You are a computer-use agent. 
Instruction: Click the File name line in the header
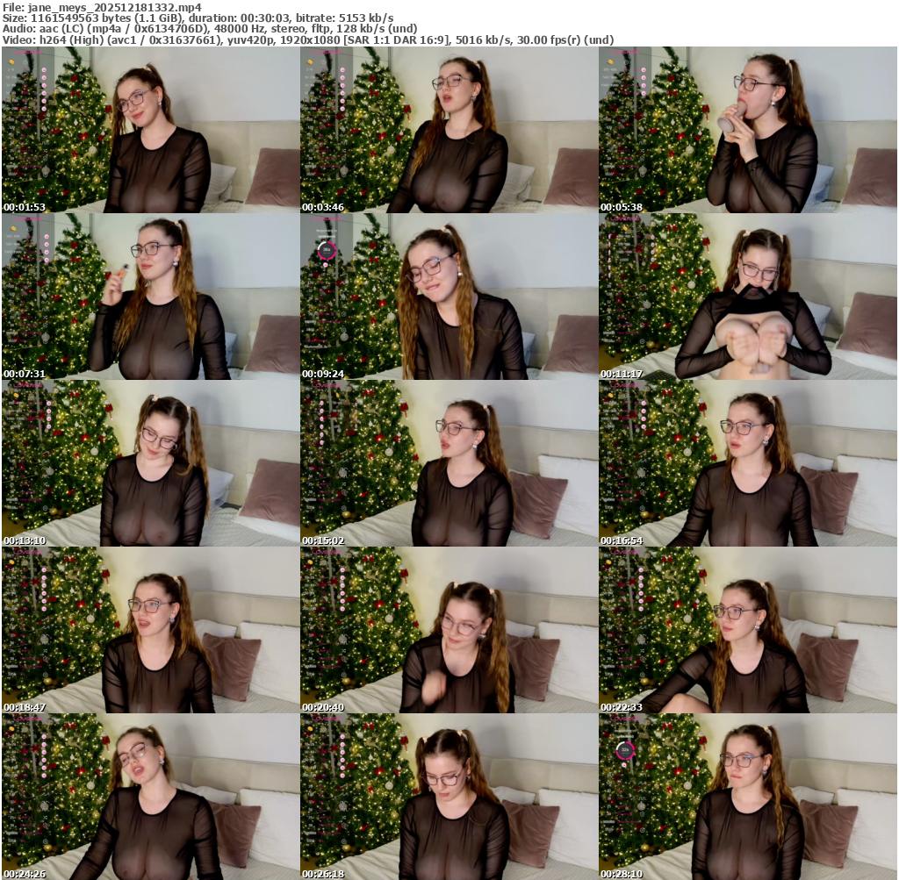102,7
